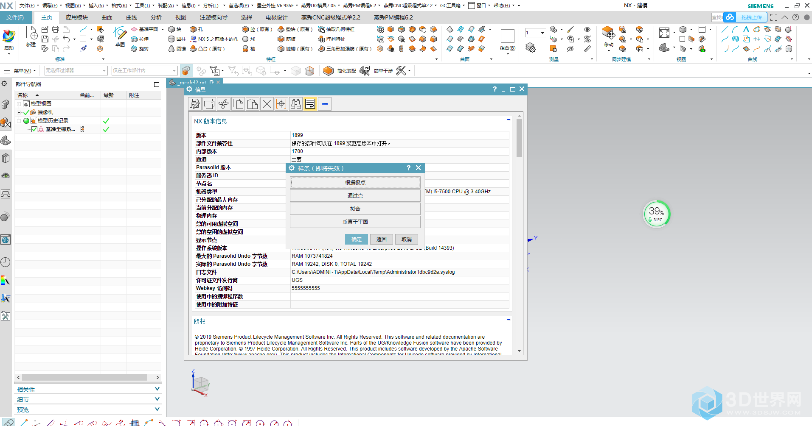Toggle the crossed-eye hide icon
This screenshot has height=426, width=812.
click(x=587, y=39)
